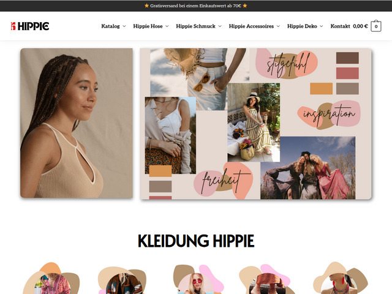Click the dark brown color swatch
Image resolution: width=392 pixels, height=294 pixels.
coord(347,58)
